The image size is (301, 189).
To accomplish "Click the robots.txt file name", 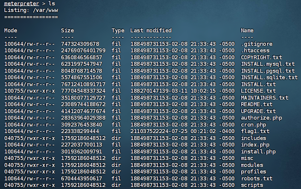I will point(257,179).
